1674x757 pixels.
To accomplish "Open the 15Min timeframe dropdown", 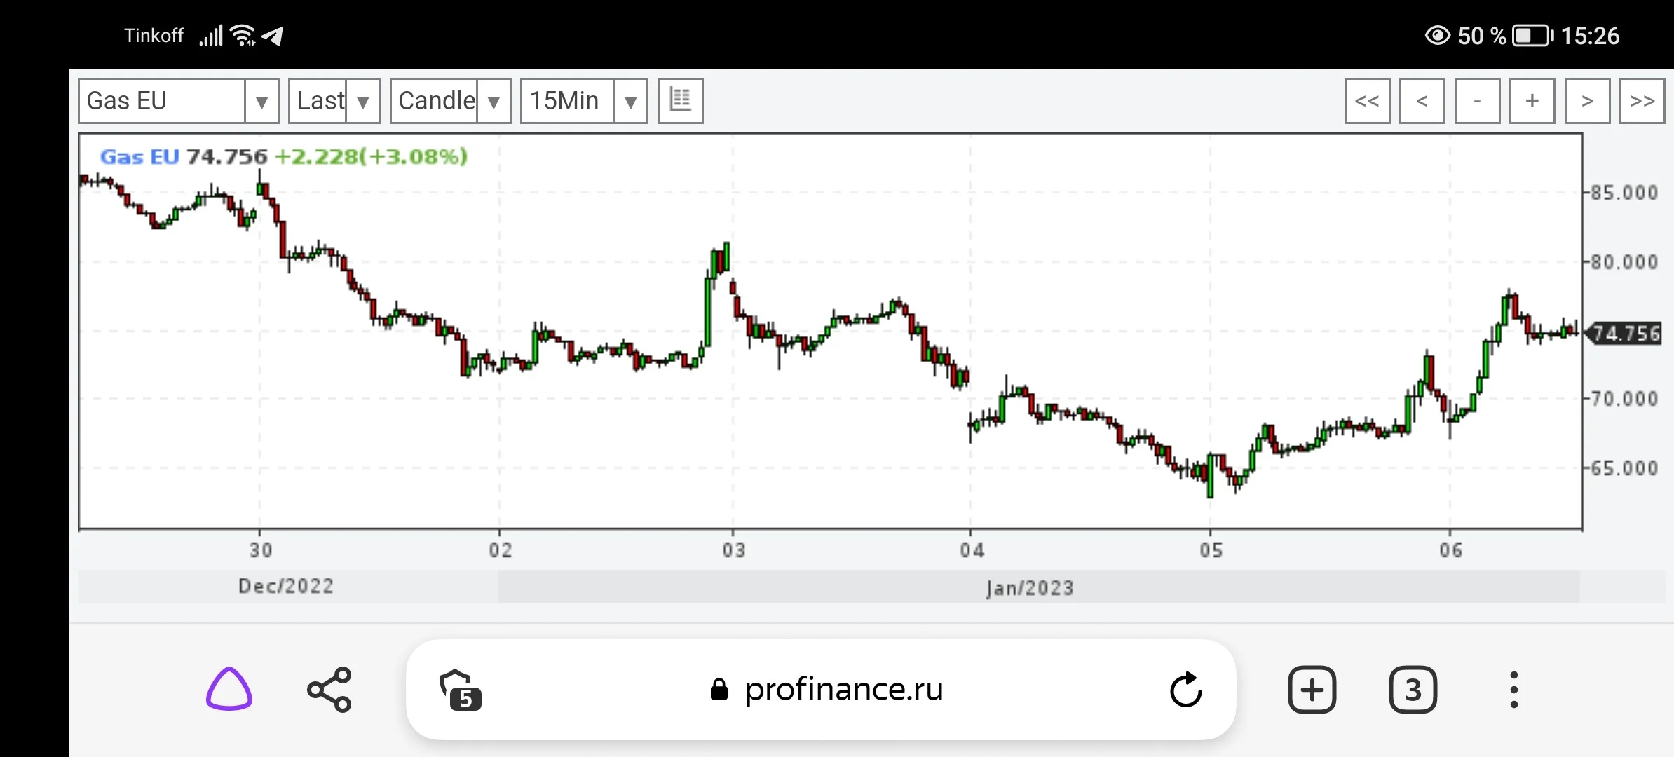I will click(x=584, y=101).
